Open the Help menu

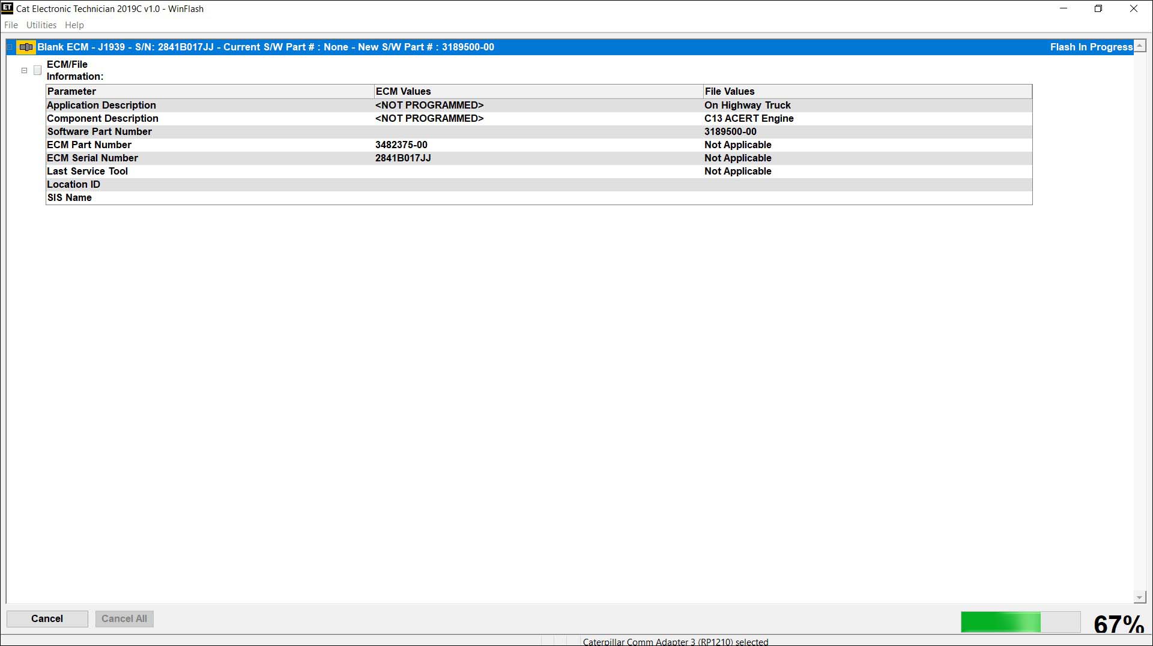pyautogui.click(x=74, y=25)
